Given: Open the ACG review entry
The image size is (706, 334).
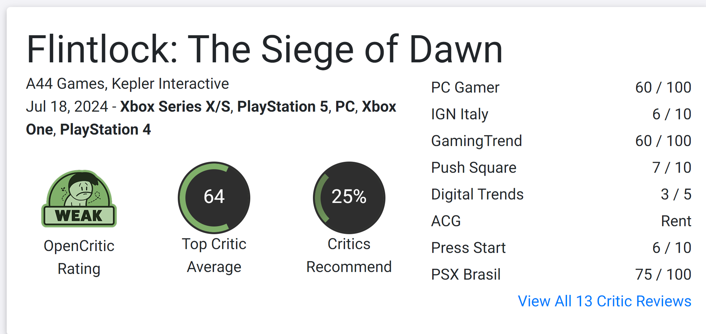Looking at the screenshot, I should click(x=561, y=221).
